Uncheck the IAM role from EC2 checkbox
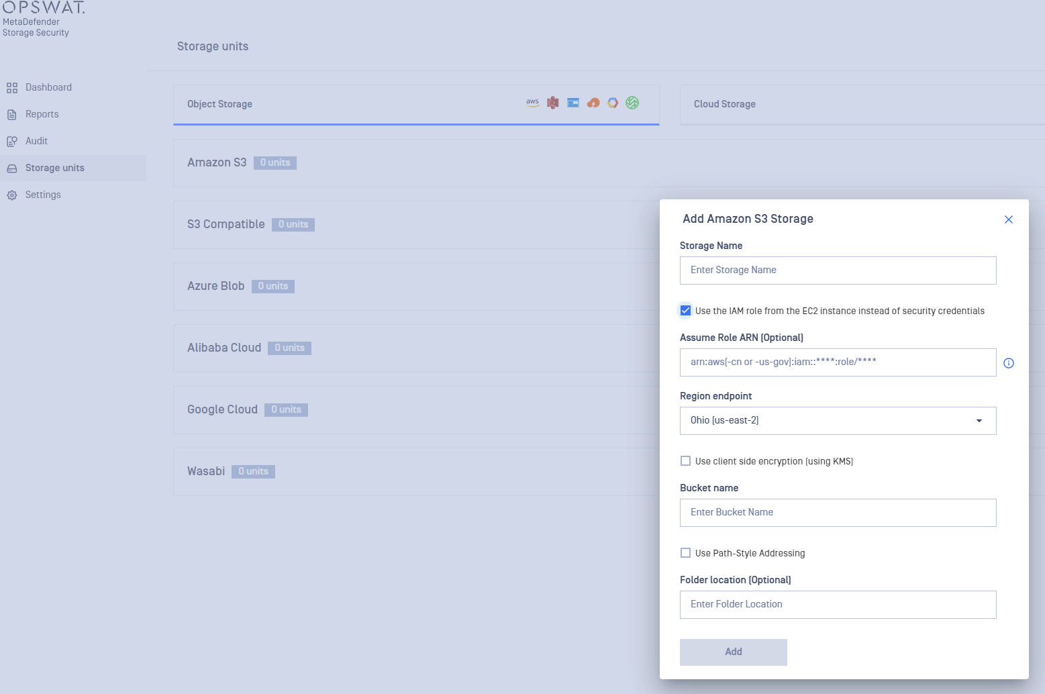Image resolution: width=1045 pixels, height=694 pixels. point(685,311)
